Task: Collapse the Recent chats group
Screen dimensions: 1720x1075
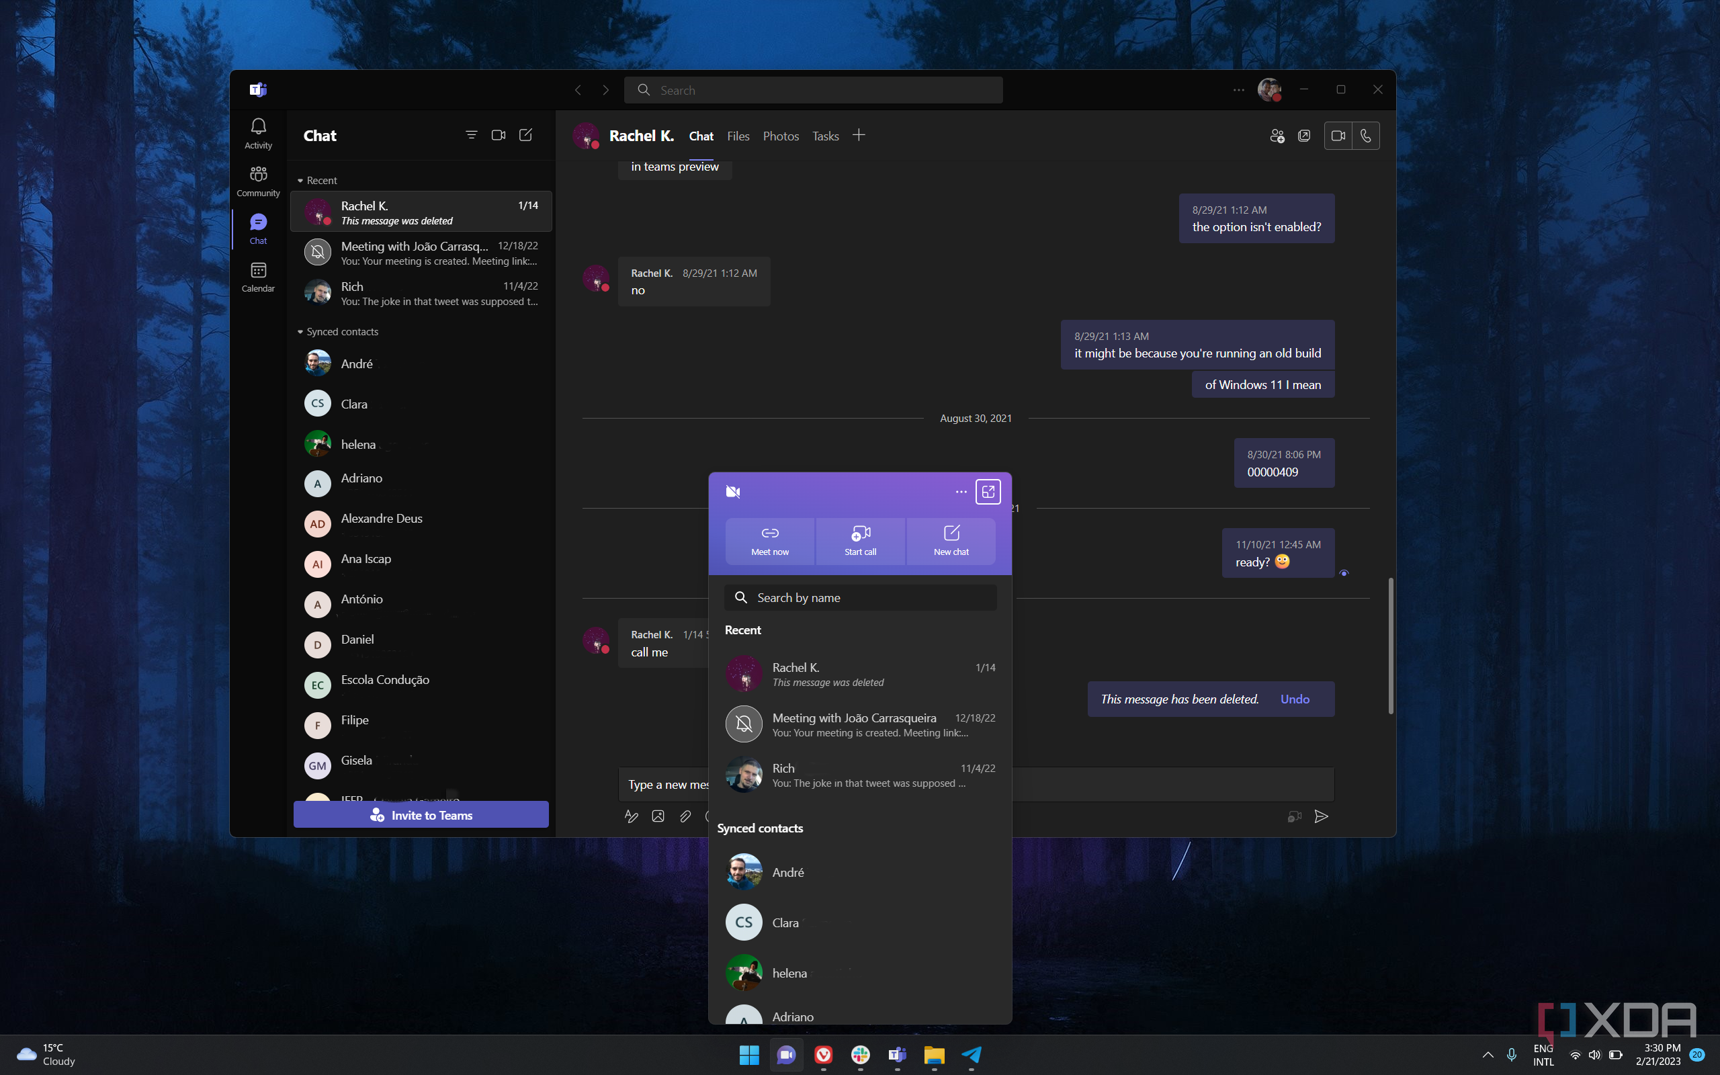Action: click(317, 181)
